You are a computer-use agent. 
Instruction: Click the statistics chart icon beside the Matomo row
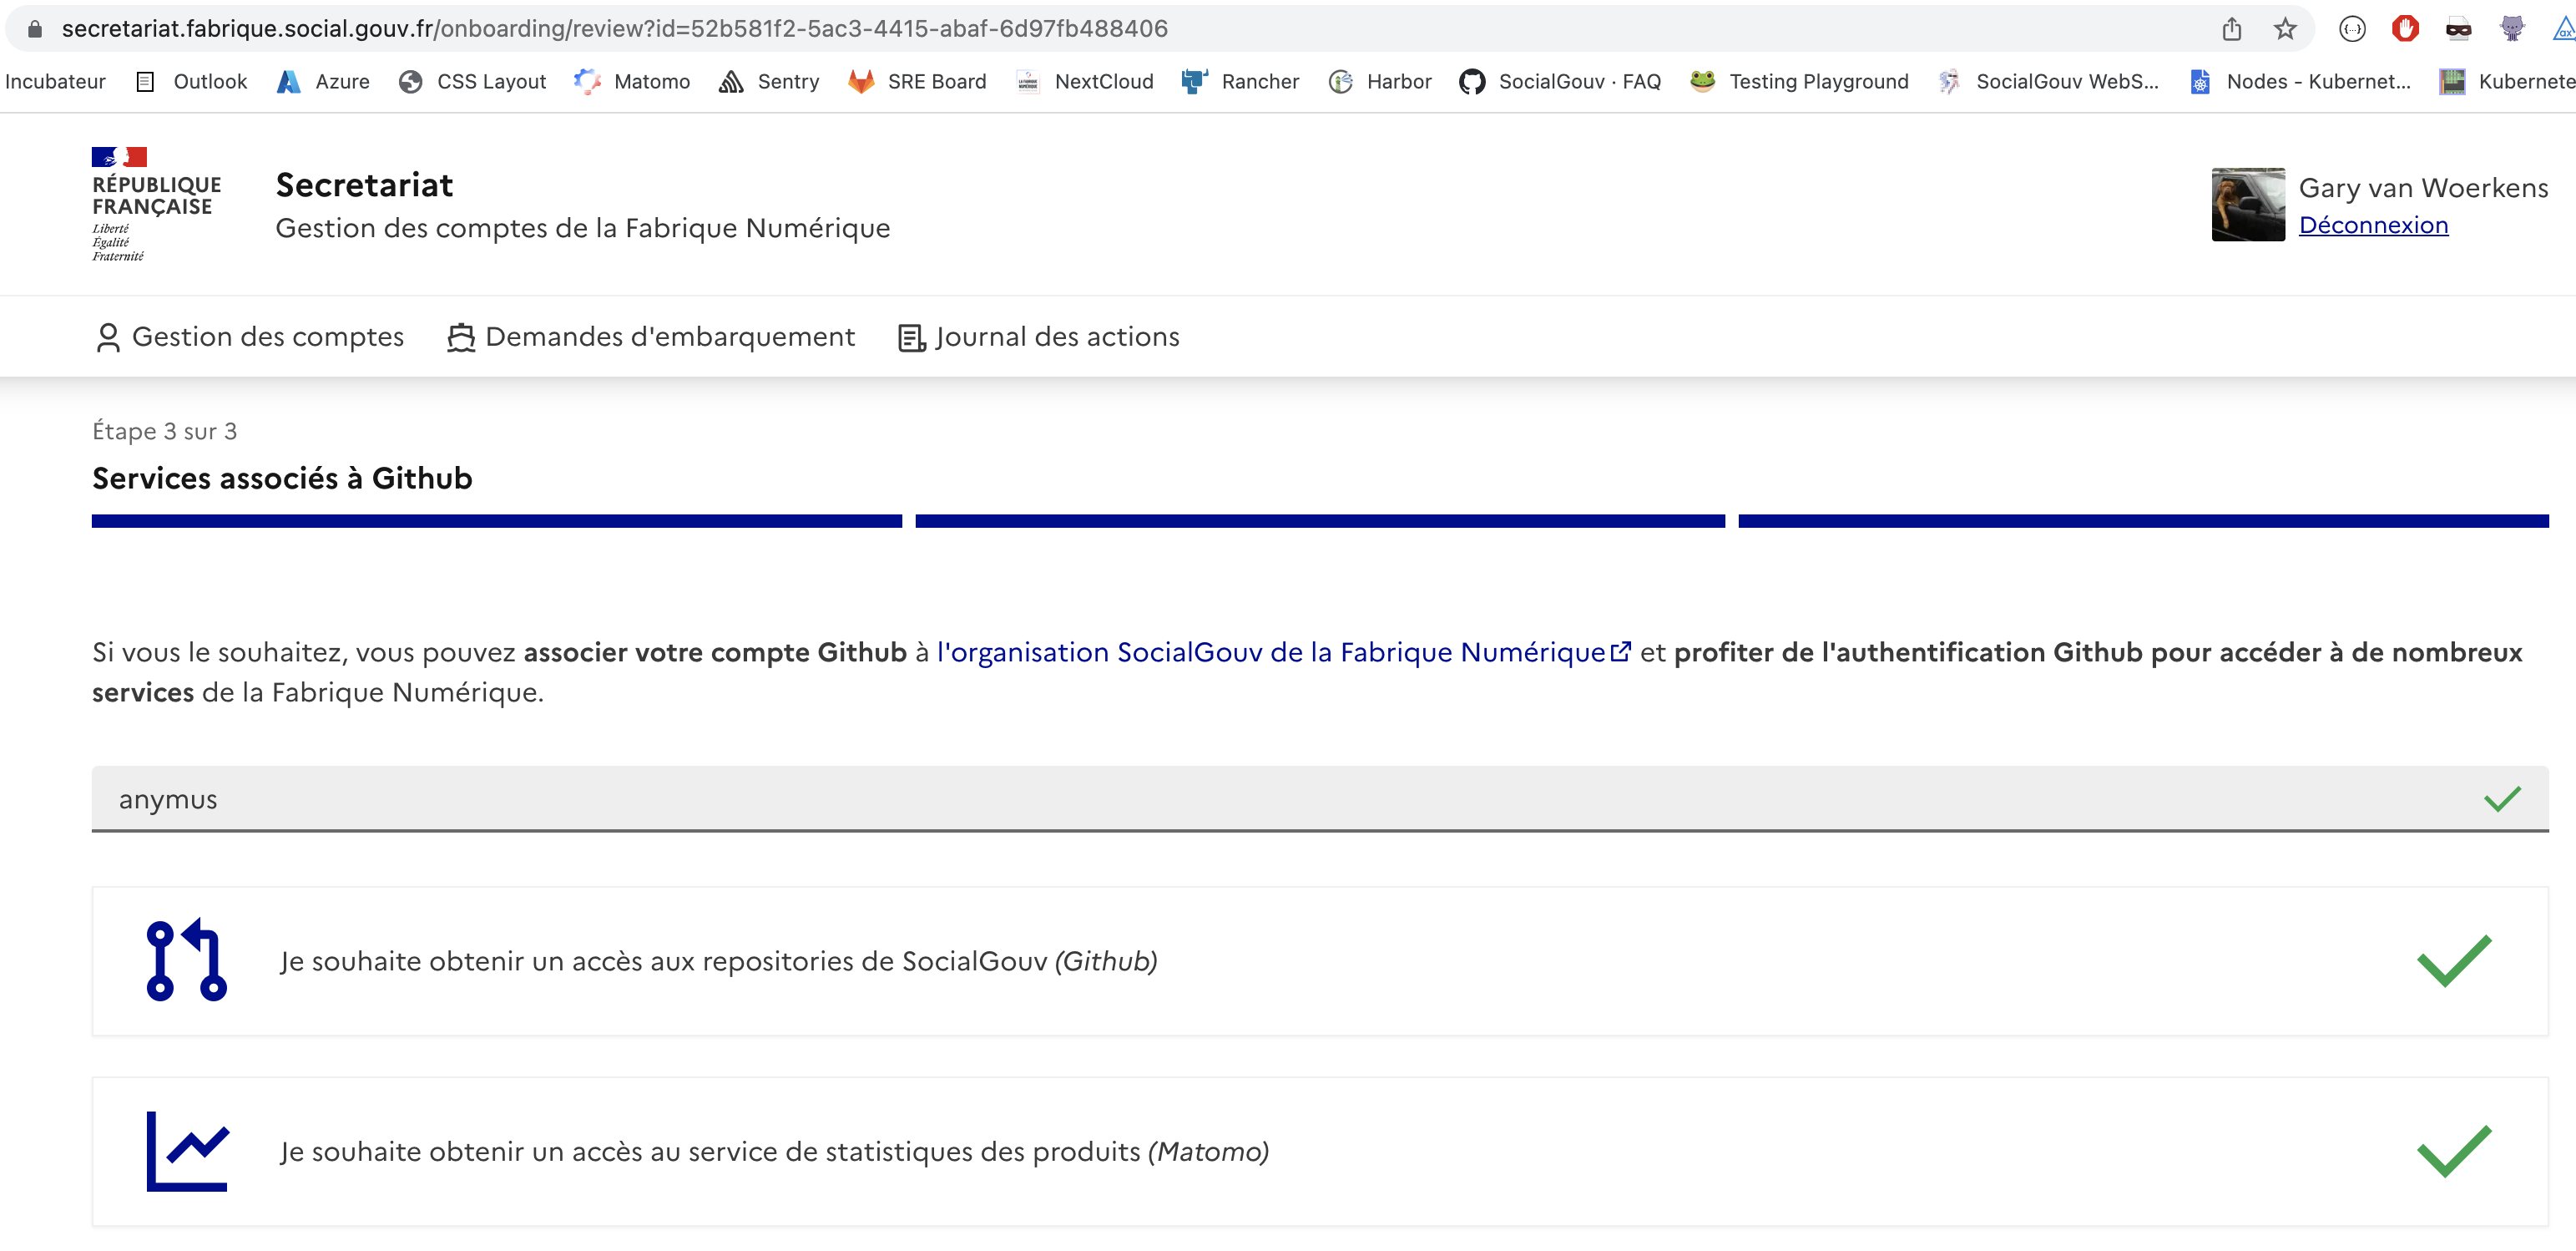click(188, 1151)
